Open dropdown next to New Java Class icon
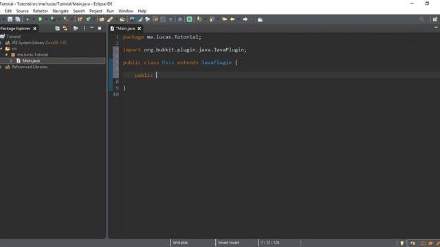This screenshot has width=440, height=247. 94,19
